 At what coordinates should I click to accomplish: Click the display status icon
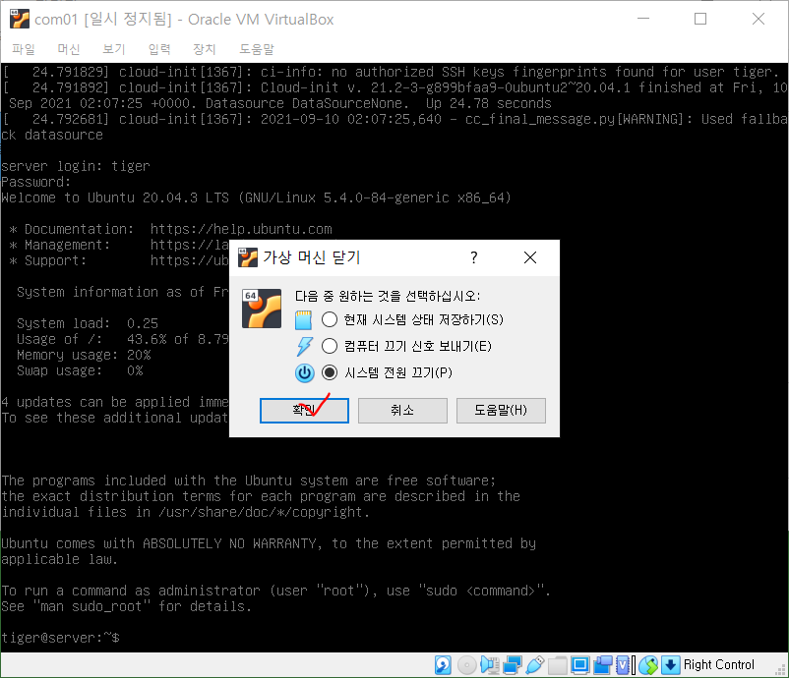[x=579, y=665]
